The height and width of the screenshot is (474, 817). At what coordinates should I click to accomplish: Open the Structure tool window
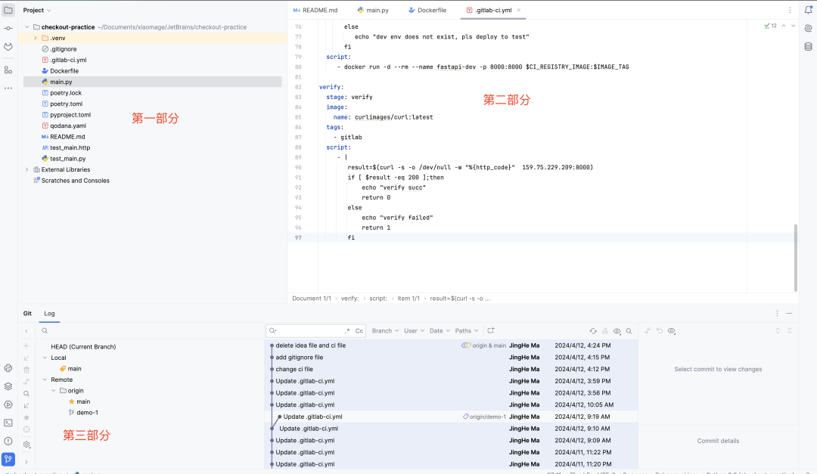[x=8, y=70]
